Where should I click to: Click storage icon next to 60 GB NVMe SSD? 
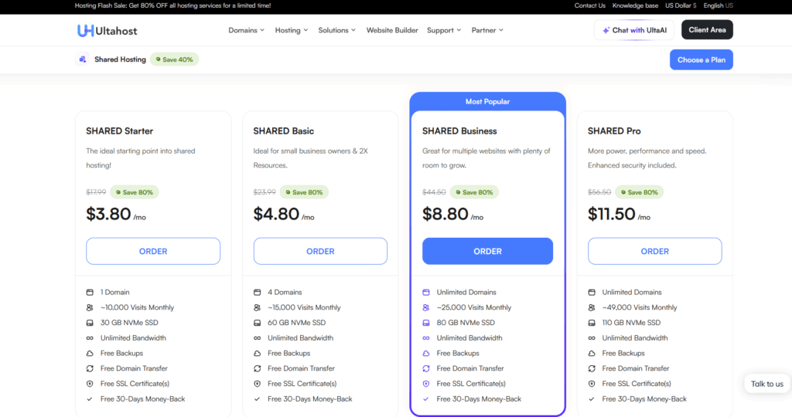257,323
